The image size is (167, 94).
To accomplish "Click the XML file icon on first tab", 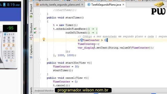I will coord(37,4).
